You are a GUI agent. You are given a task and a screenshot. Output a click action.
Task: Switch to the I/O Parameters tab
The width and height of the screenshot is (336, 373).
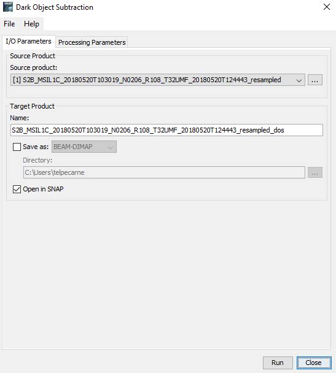click(28, 41)
